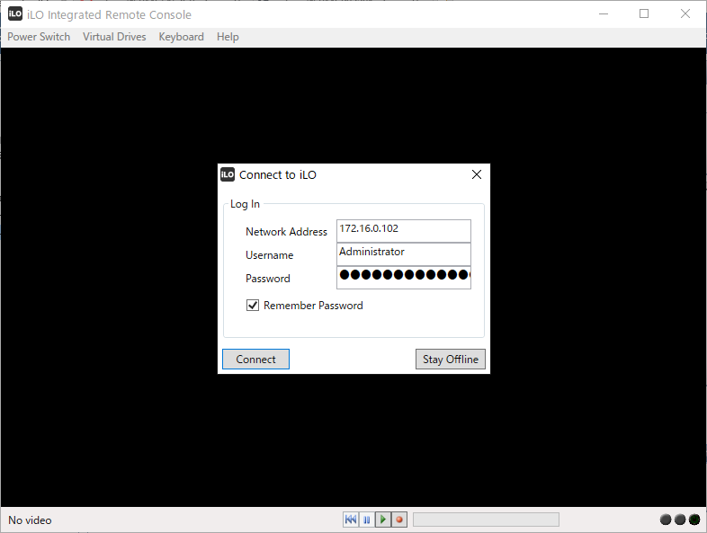The image size is (707, 533).
Task: Click the last green-tinted status indicator light
Action: pyautogui.click(x=694, y=520)
